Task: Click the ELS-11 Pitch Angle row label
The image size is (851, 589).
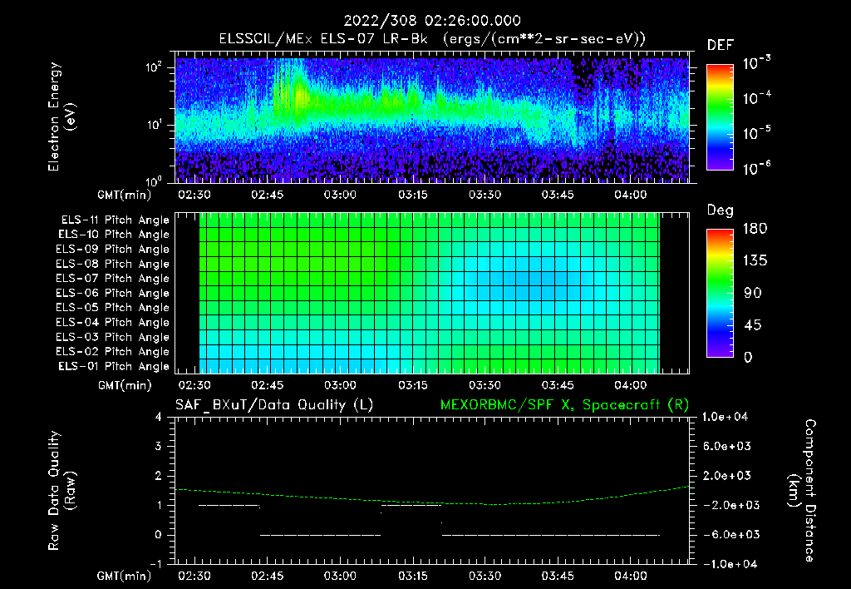Action: 115,220
